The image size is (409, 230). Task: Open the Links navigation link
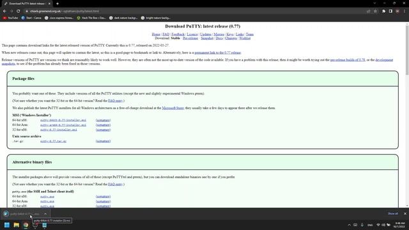tap(240, 34)
